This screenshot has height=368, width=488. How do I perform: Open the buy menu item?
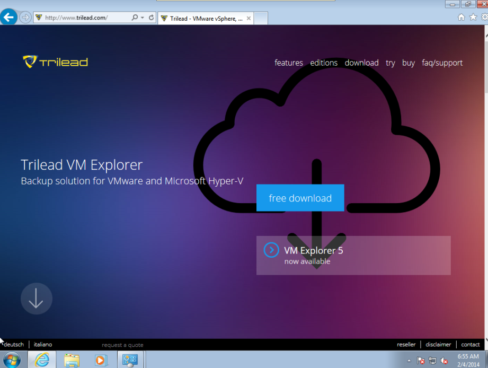coord(409,63)
